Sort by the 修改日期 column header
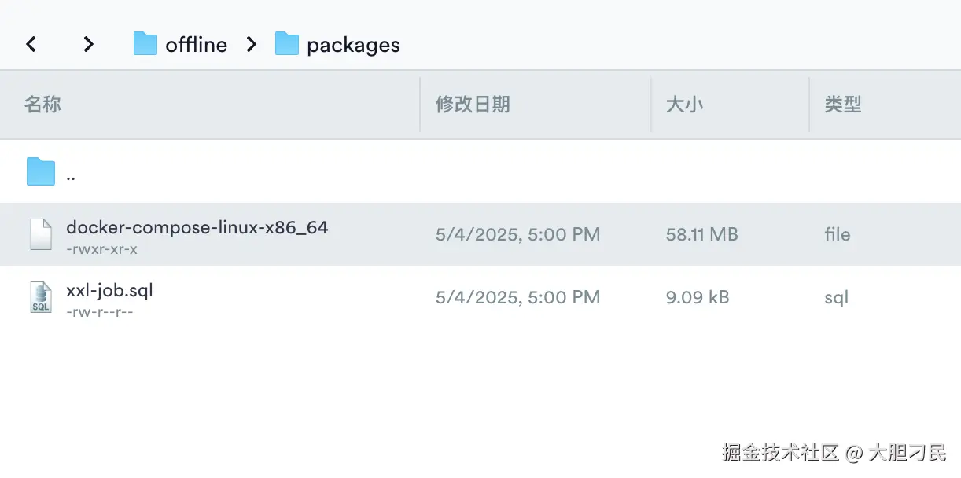The height and width of the screenshot is (478, 961). (473, 105)
